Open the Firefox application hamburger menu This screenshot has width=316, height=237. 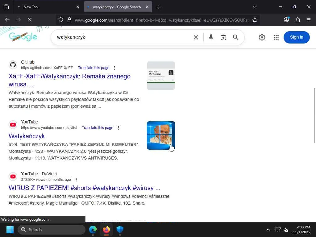coord(309,20)
